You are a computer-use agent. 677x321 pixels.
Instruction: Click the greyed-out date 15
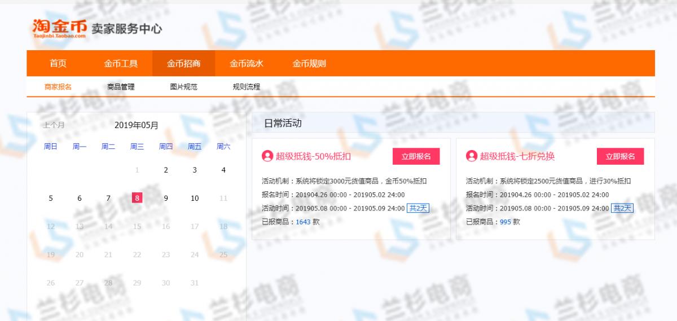[137, 226]
